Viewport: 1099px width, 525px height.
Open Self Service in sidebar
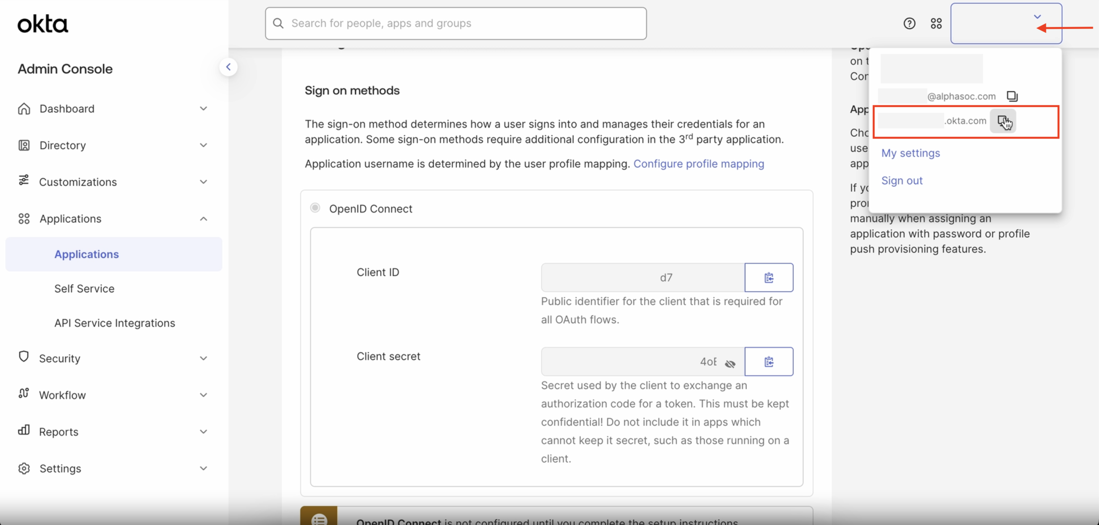[x=84, y=288]
